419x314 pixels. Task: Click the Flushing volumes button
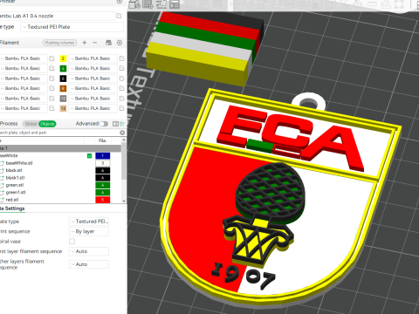click(x=59, y=43)
